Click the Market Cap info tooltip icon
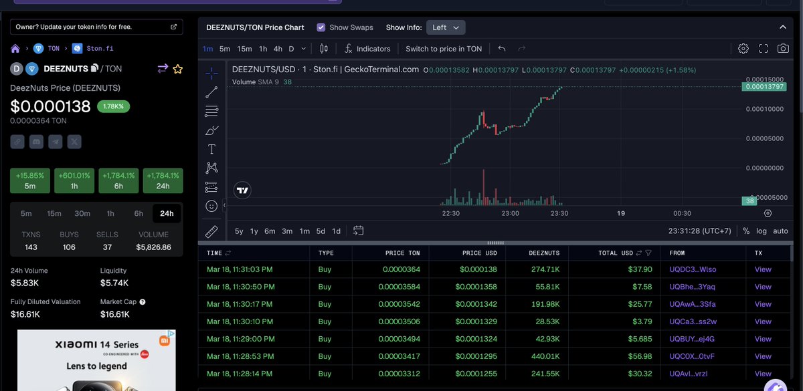This screenshot has width=803, height=391. [x=142, y=302]
